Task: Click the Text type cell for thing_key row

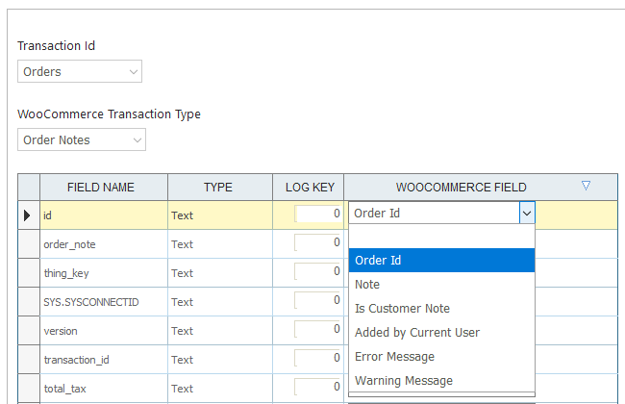Action: point(220,273)
